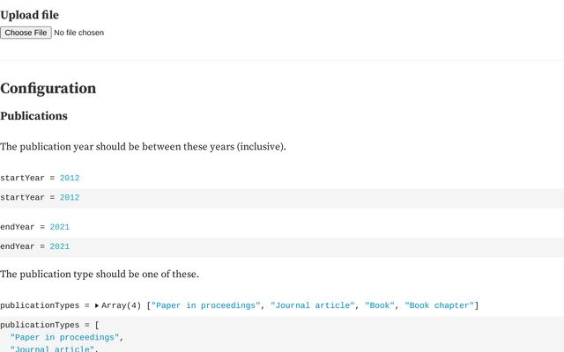The image size is (564, 352).
Task: Click the Choose File button
Action: click(x=26, y=33)
